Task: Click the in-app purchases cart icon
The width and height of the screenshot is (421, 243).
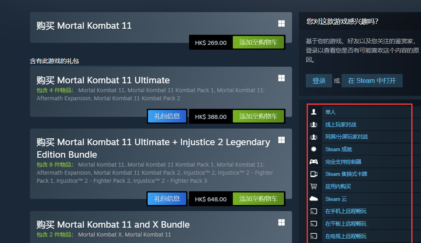Action: (314, 186)
